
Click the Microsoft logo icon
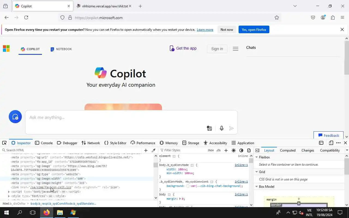(6, 49)
